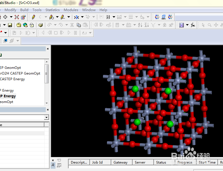Click the open project folder icon

coord(19,25)
